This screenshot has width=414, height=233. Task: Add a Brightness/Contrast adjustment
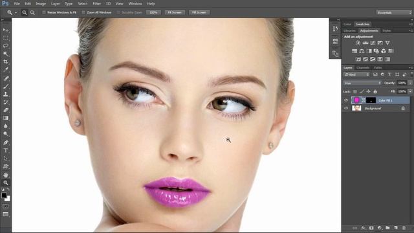pos(358,43)
